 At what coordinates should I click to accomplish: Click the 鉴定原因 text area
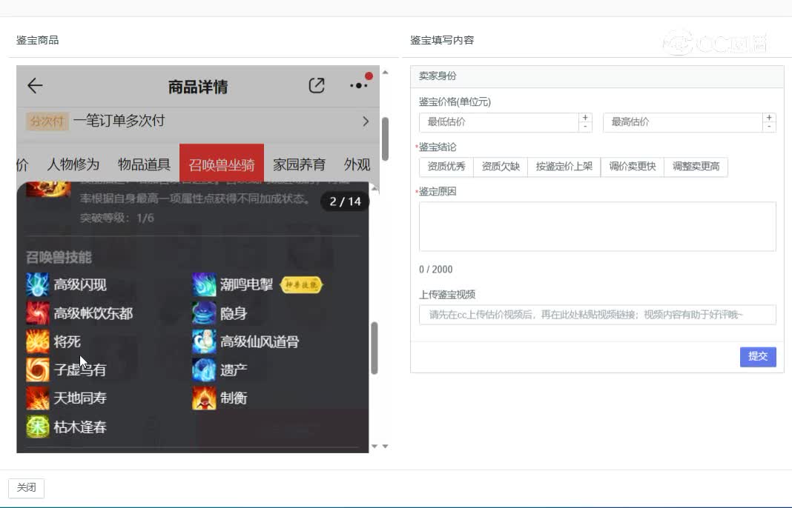click(598, 227)
